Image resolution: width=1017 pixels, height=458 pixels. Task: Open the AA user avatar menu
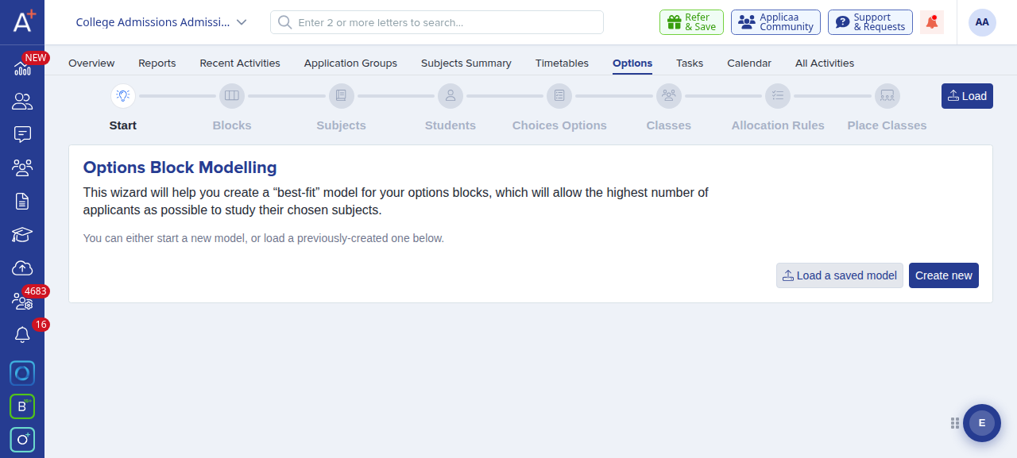click(x=982, y=22)
